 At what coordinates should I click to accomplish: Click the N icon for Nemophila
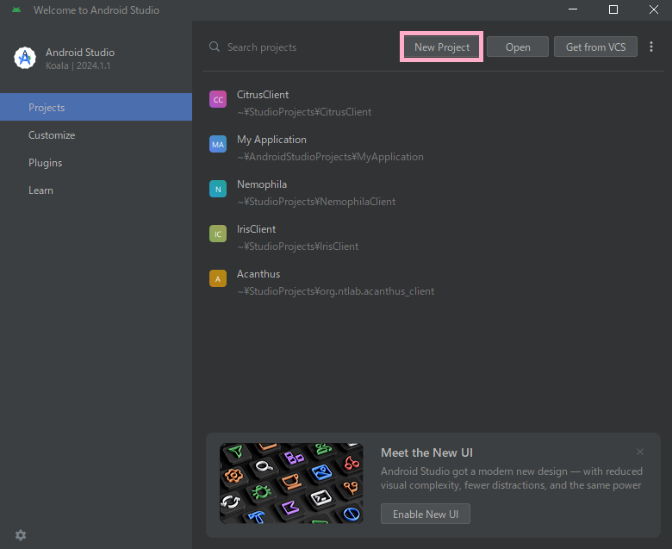click(218, 189)
